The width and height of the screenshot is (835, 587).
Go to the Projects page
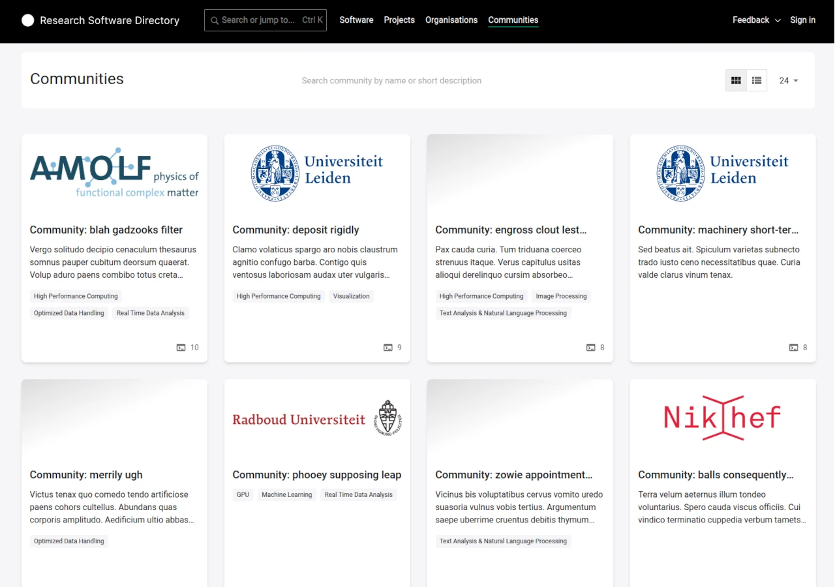pos(399,20)
